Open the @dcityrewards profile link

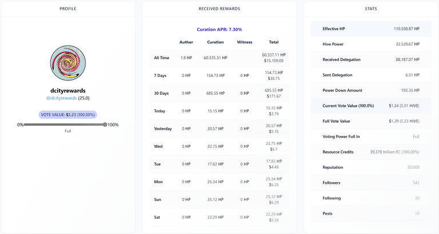62,98
